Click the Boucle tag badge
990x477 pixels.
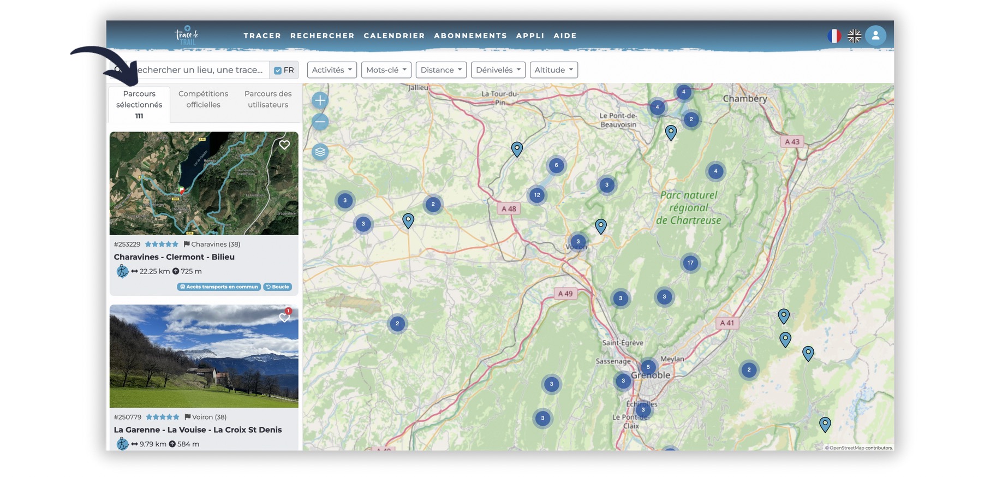pos(278,287)
